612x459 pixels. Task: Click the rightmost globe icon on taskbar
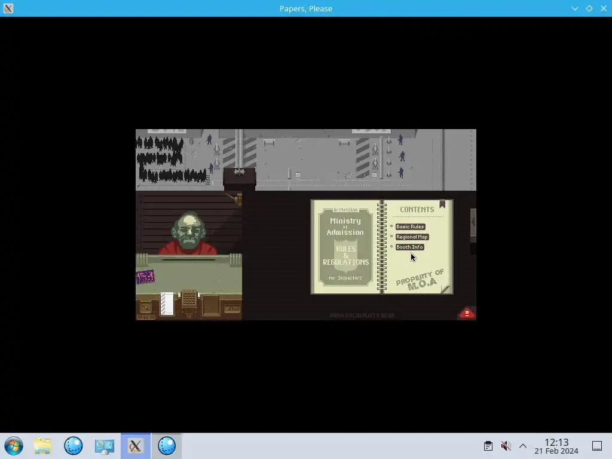pos(167,446)
